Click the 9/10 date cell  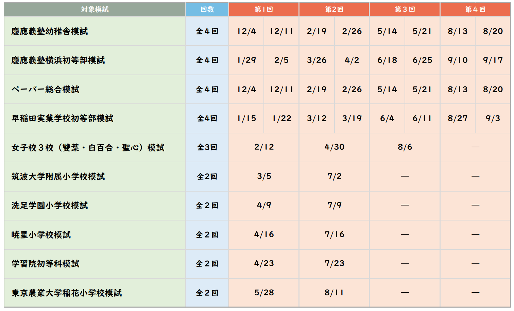[458, 60]
